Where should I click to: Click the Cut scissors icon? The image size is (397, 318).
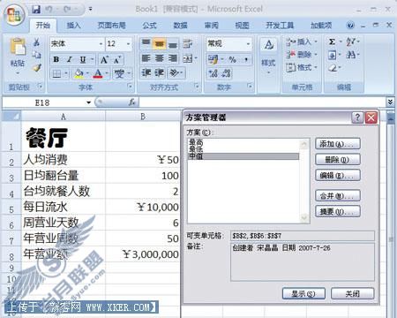(x=36, y=42)
